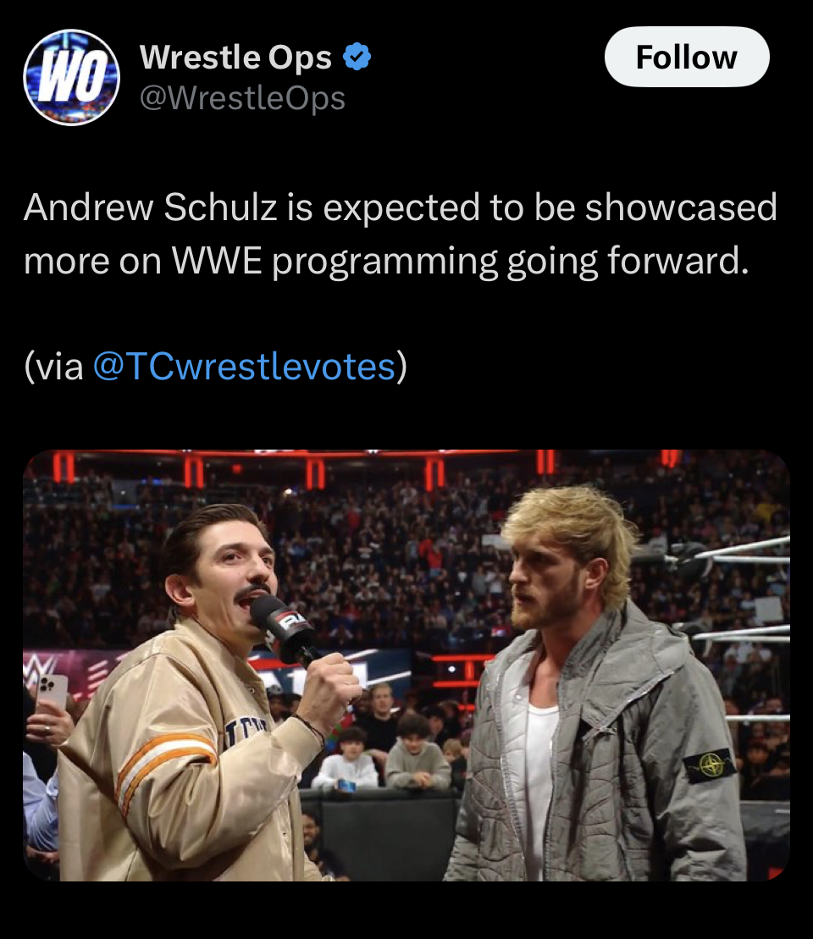Select the words going forward in tweet
The image size is (813, 939).
point(628,262)
